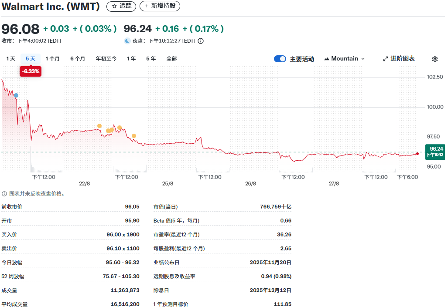Click the 市值 value 766.759十亿
The width and height of the screenshot is (448, 307).
coord(276,207)
